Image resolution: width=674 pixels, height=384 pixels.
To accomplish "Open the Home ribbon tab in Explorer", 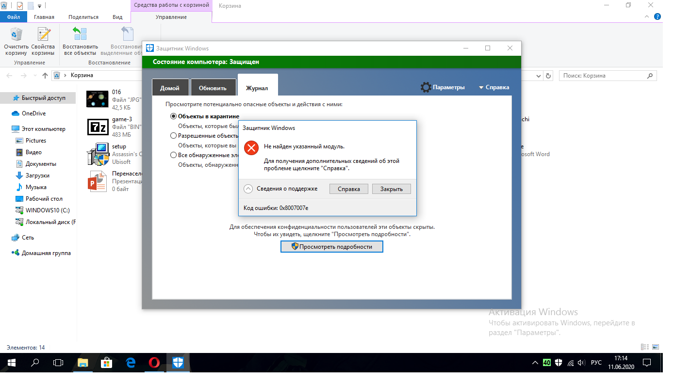I will point(44,17).
